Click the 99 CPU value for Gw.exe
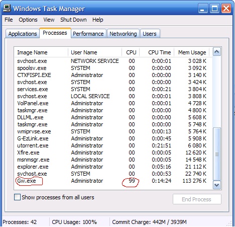 tap(132, 181)
